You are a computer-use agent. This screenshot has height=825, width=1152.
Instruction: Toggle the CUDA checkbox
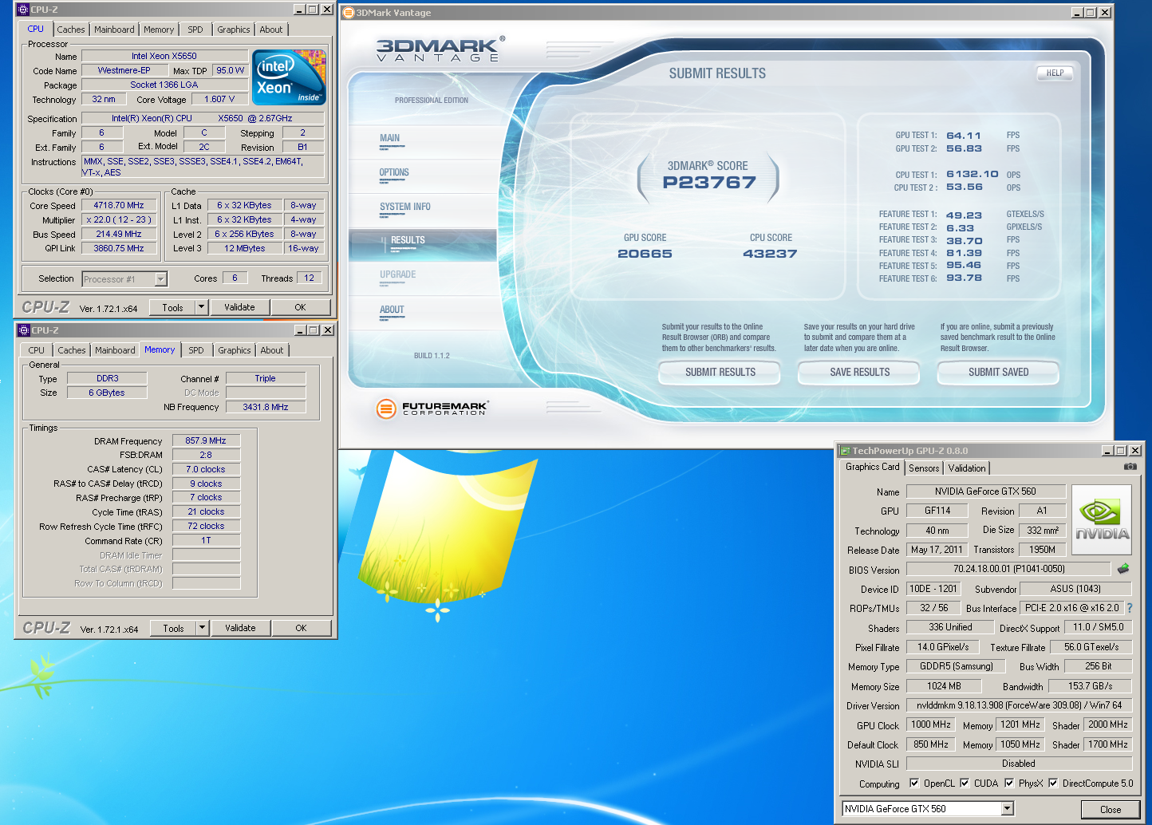(965, 783)
